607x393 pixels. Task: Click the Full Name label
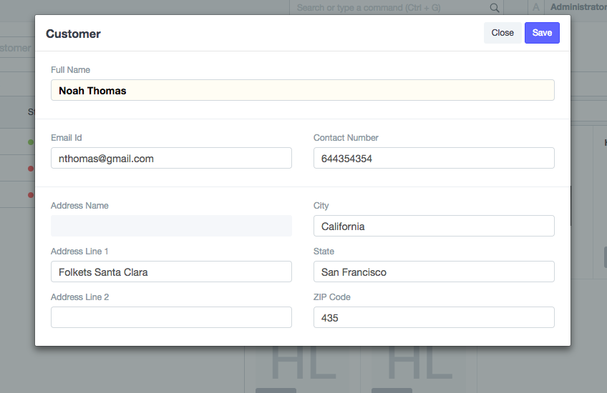point(70,70)
